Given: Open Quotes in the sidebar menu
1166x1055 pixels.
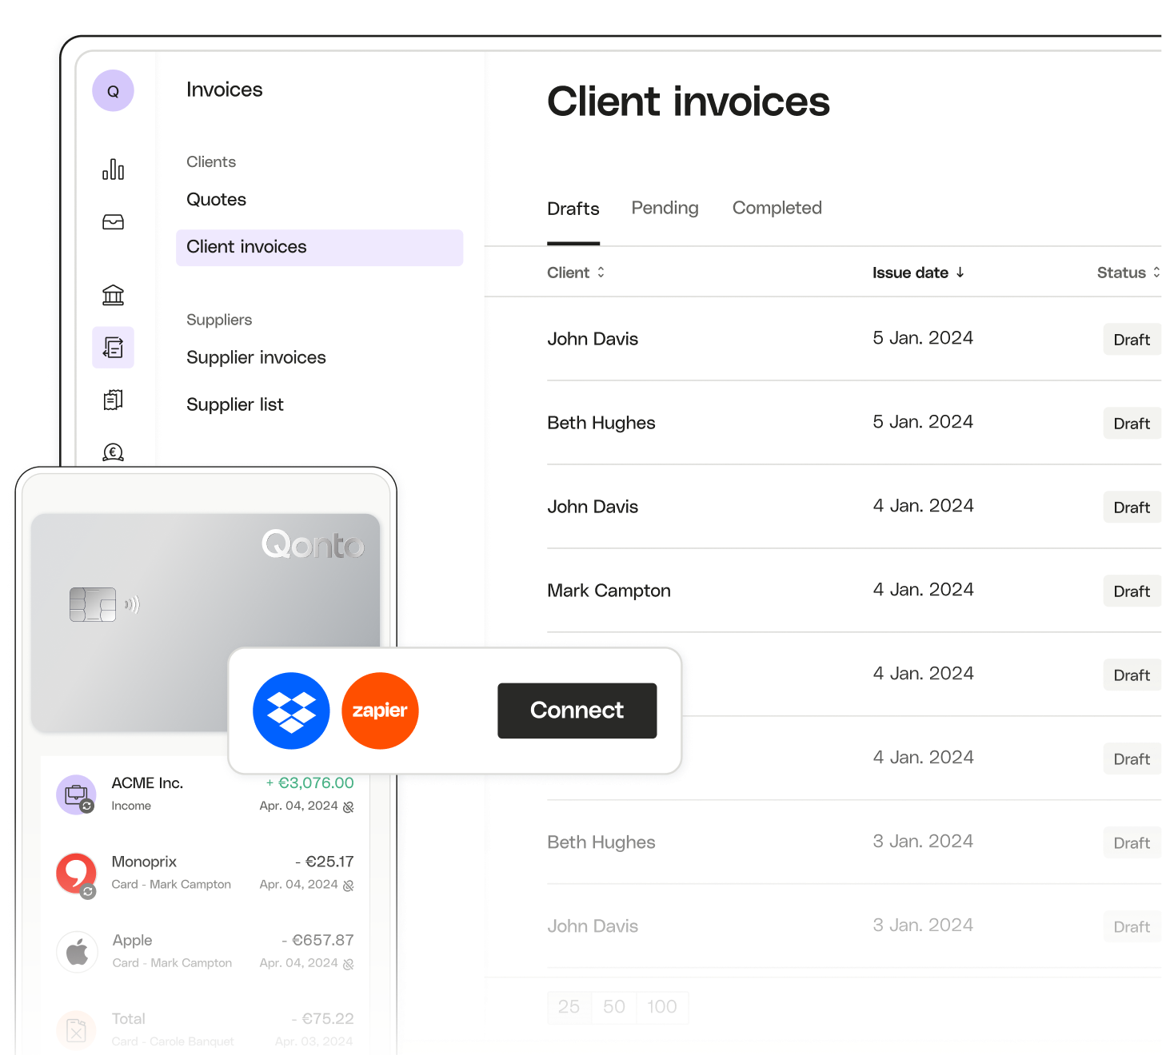Looking at the screenshot, I should click(216, 200).
